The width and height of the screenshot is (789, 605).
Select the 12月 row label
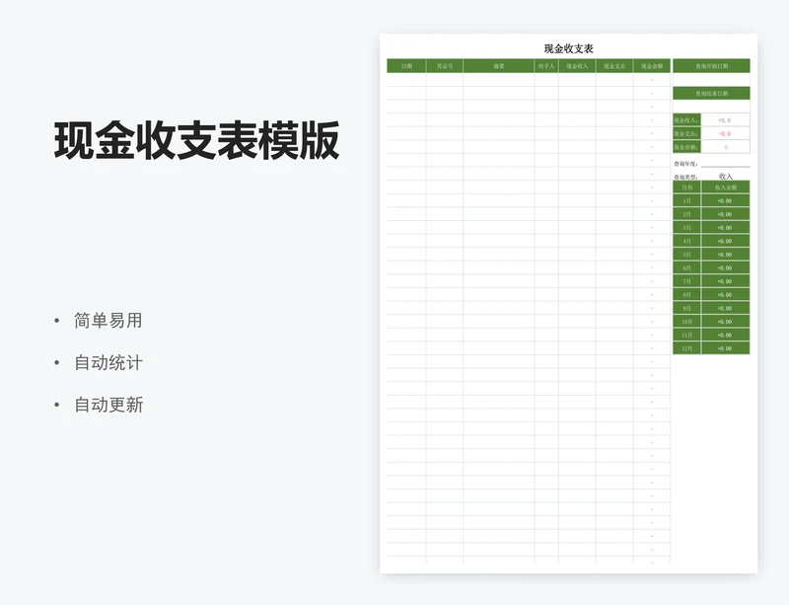click(x=686, y=348)
